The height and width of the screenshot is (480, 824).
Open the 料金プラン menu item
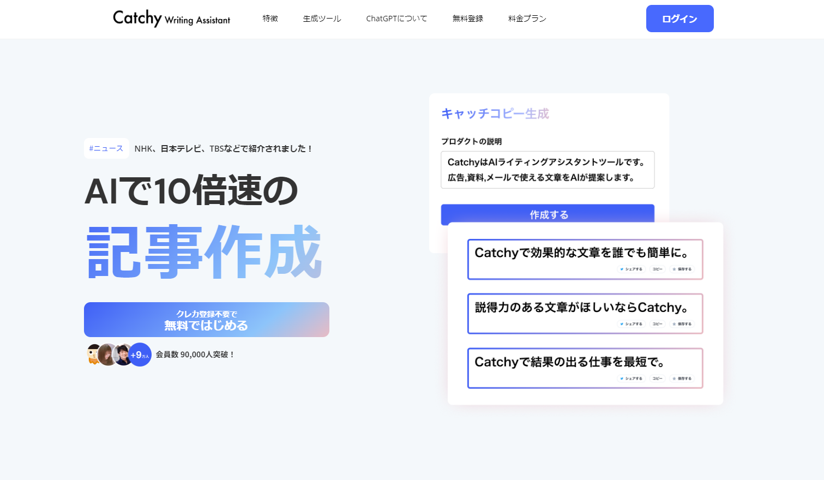point(527,19)
